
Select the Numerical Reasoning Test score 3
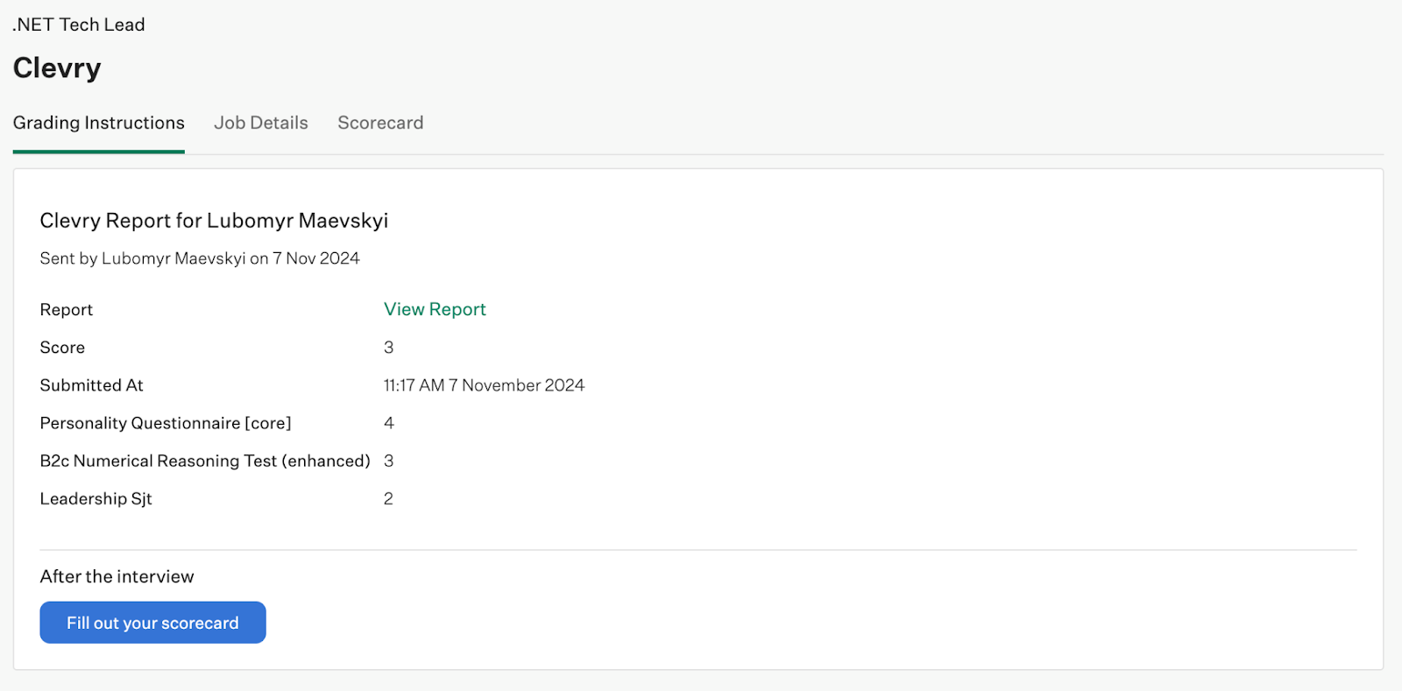click(388, 461)
